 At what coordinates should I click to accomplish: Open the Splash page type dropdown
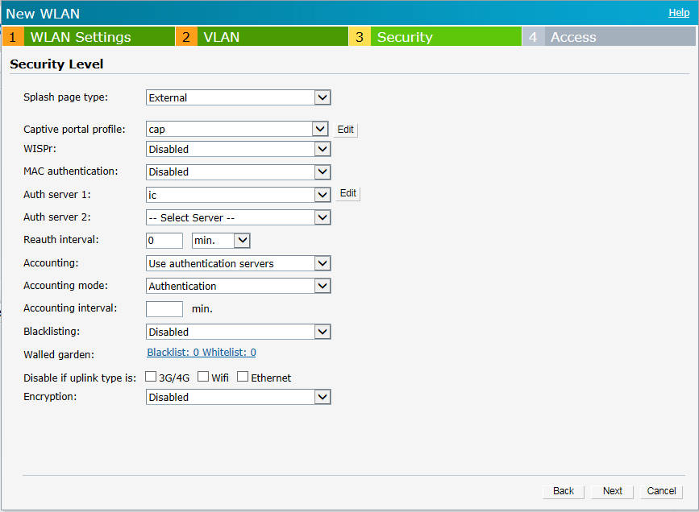(x=238, y=97)
